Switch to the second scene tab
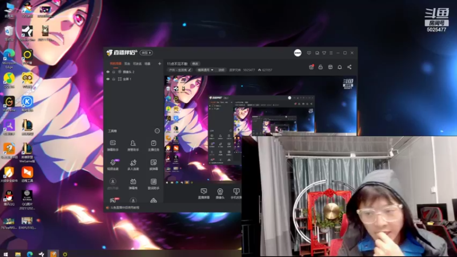The height and width of the screenshot is (257, 457). (x=127, y=63)
